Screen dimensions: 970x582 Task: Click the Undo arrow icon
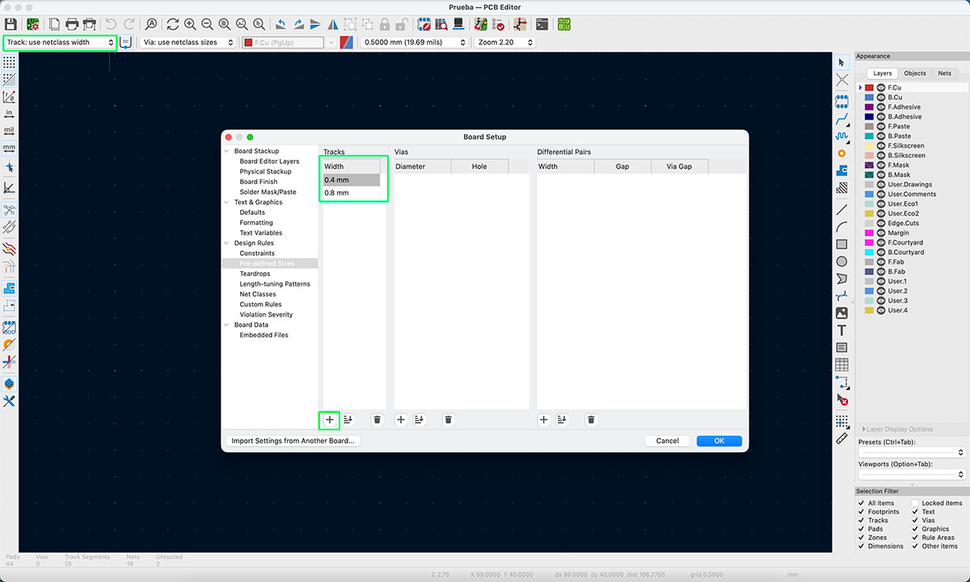111,24
